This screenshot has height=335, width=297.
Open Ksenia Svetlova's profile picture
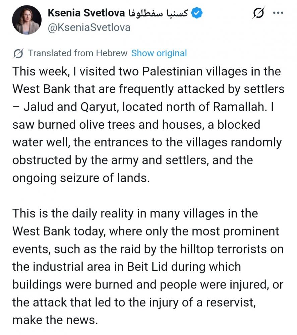[27, 20]
